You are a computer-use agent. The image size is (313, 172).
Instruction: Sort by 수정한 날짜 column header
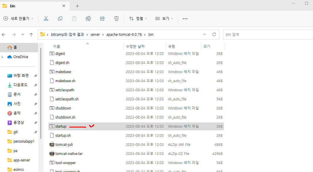tap(135, 46)
